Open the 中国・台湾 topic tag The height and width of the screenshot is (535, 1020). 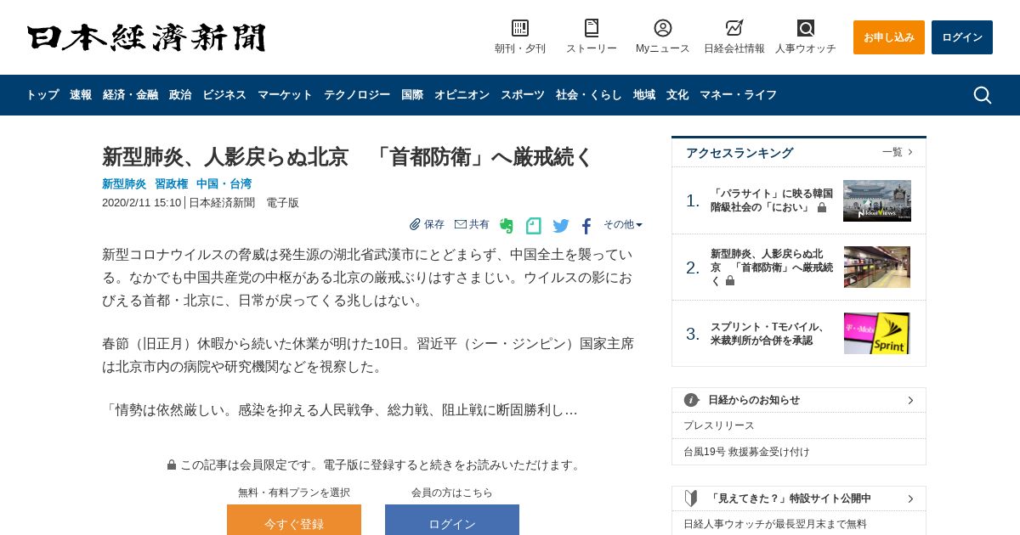pyautogui.click(x=224, y=183)
